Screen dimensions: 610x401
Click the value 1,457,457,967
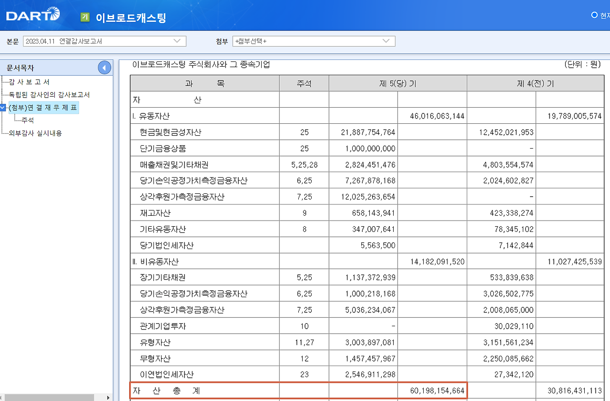[370, 359]
